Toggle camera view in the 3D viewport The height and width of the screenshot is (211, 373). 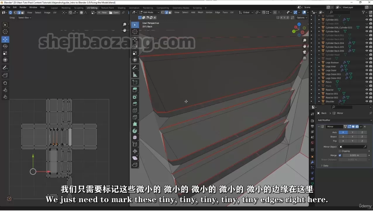point(305,52)
